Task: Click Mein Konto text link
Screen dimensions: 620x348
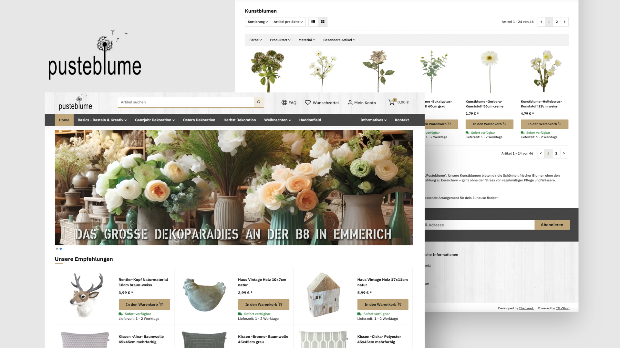Action: pos(365,103)
